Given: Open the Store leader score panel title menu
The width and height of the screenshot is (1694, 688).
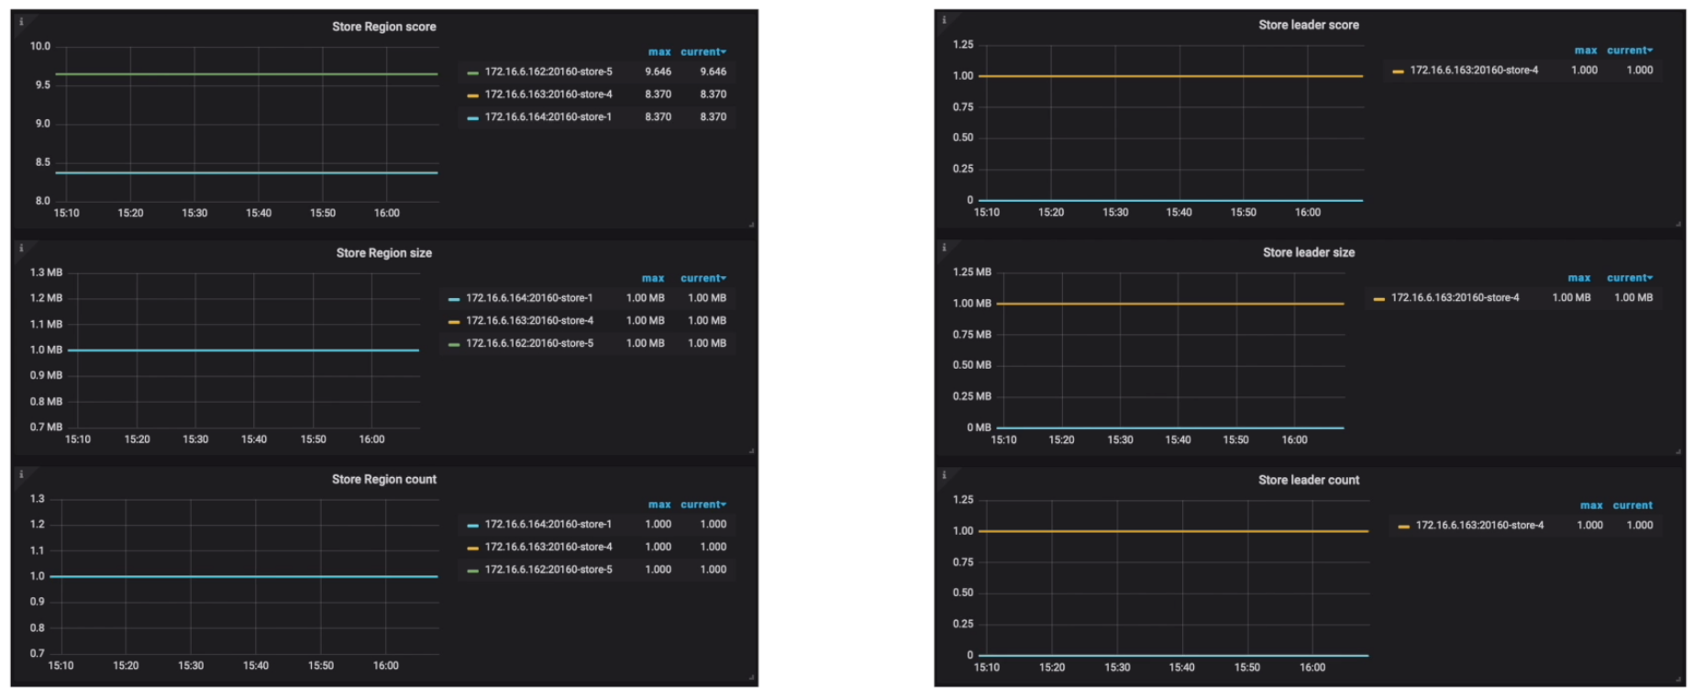Looking at the screenshot, I should pos(1309,25).
